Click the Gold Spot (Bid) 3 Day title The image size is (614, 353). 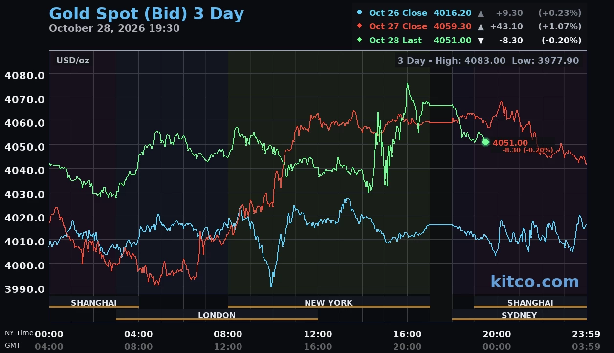[147, 14]
